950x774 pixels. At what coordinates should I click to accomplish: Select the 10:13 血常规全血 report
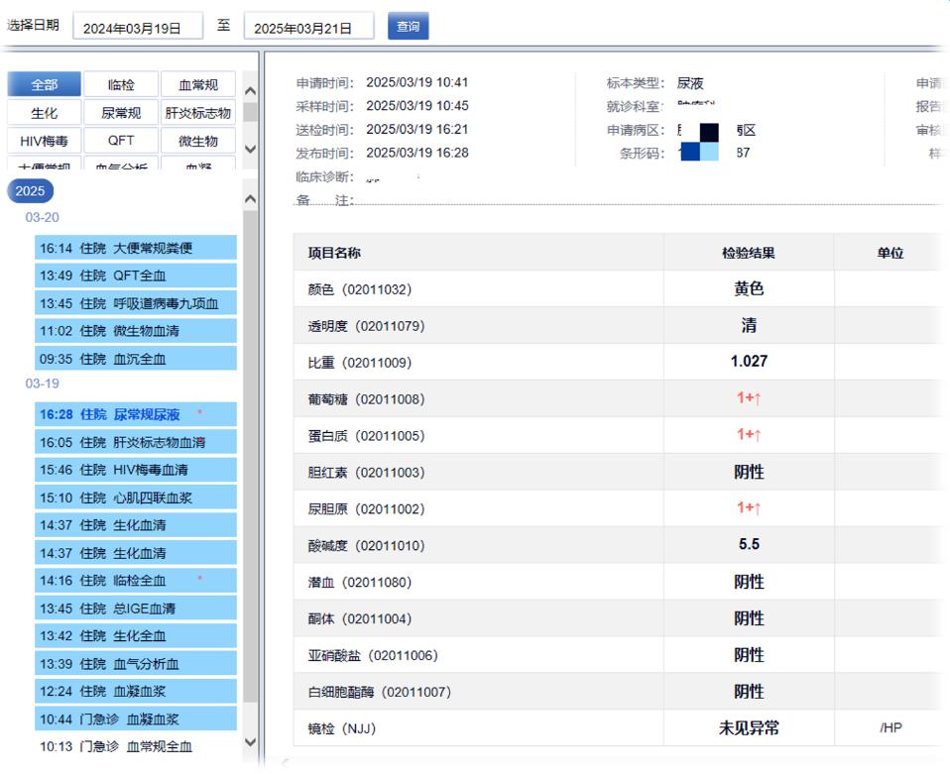pos(135,747)
